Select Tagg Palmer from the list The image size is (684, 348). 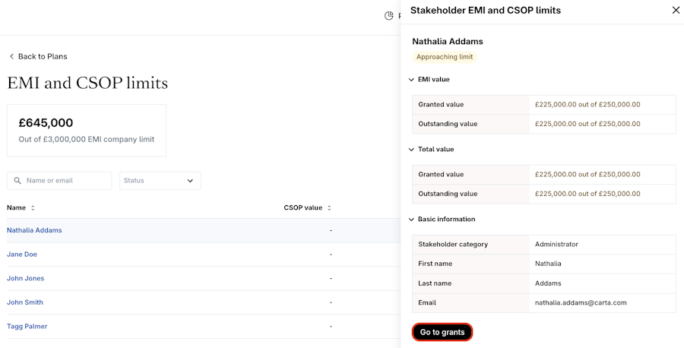point(27,327)
